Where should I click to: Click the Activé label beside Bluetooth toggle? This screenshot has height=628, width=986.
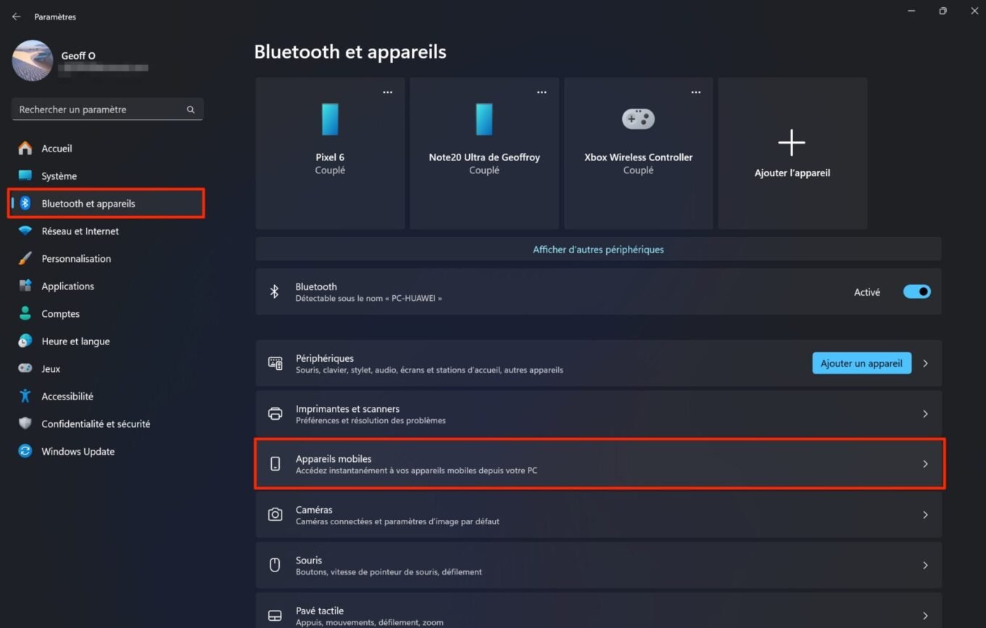coord(867,292)
